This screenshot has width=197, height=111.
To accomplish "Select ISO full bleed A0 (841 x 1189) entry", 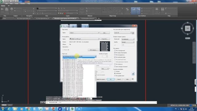I will (73, 68).
